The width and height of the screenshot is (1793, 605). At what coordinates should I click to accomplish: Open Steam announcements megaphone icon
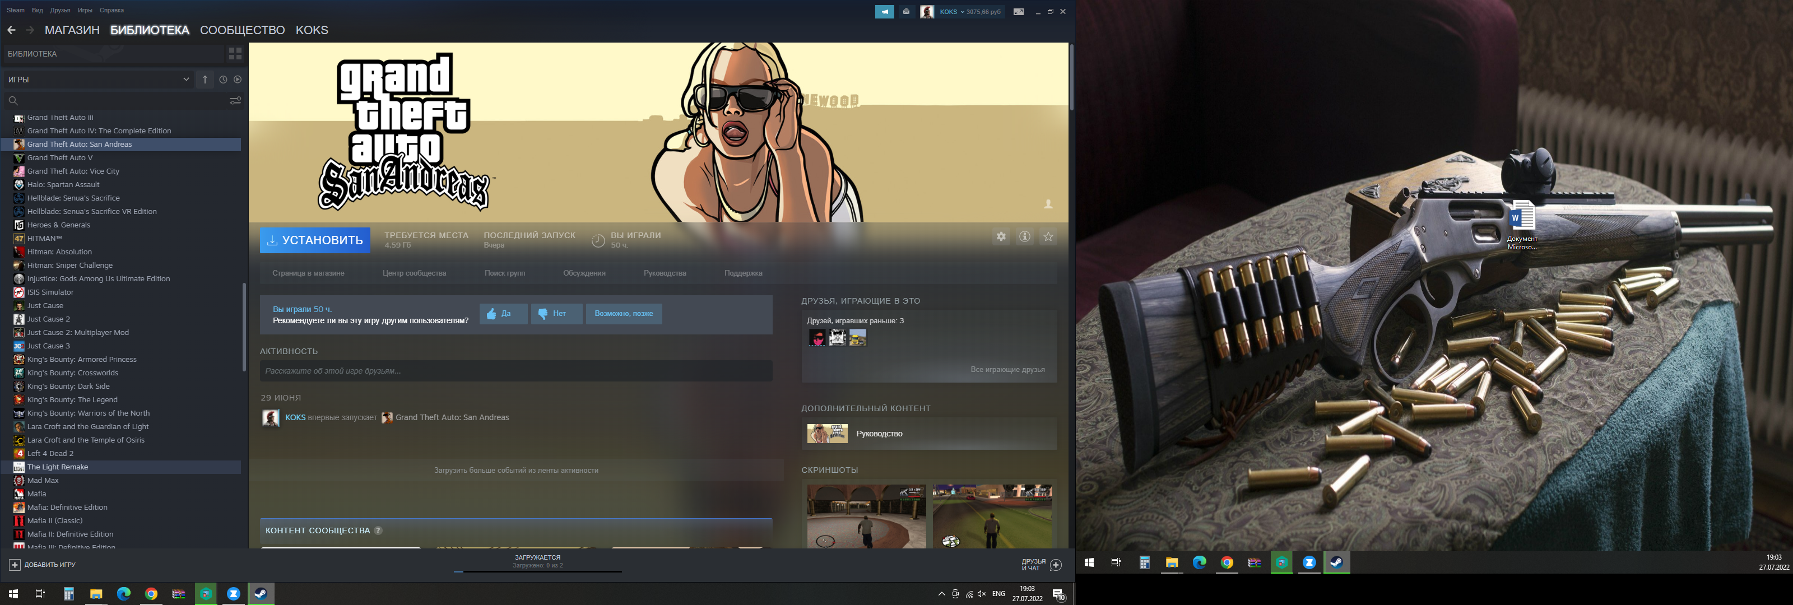(x=884, y=12)
